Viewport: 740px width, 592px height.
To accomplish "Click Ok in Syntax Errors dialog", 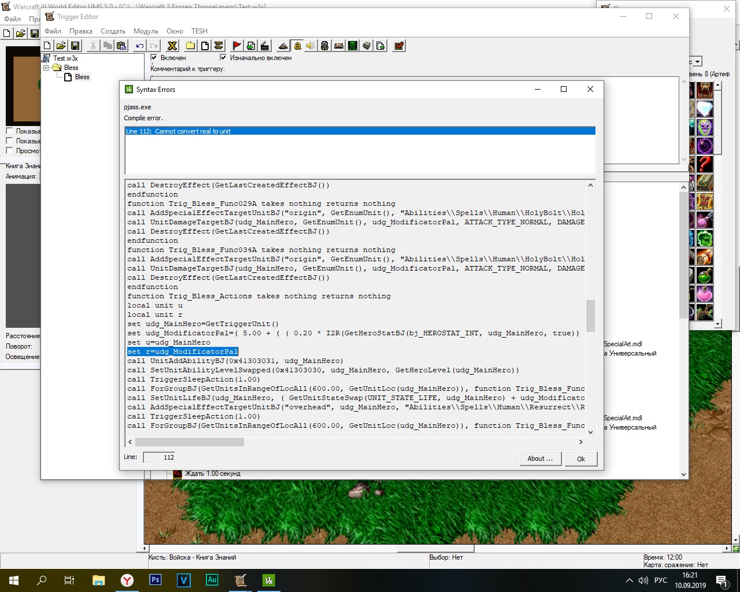I will (581, 459).
